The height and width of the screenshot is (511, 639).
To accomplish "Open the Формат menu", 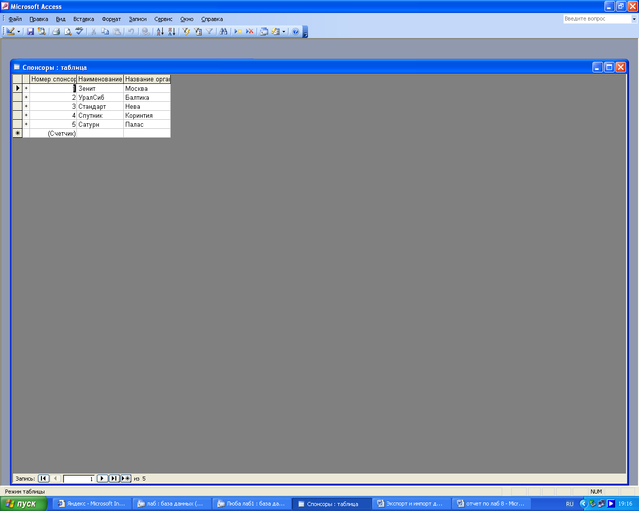I will click(x=111, y=19).
